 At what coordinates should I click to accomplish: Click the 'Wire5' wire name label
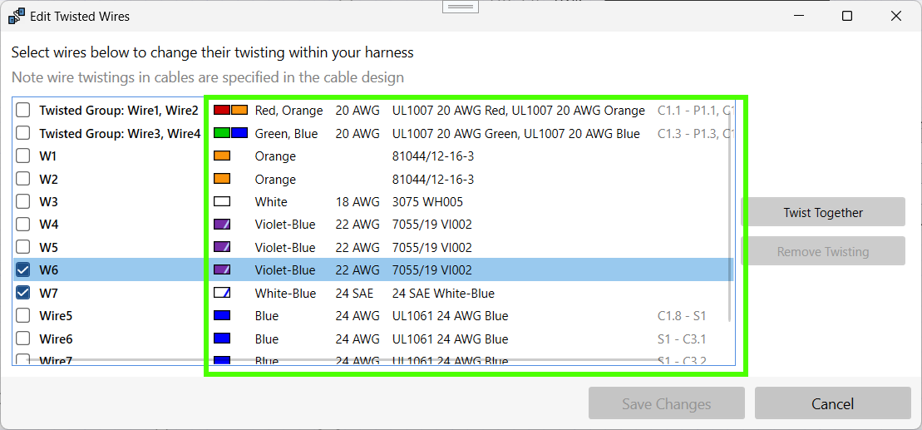pyautogui.click(x=56, y=317)
